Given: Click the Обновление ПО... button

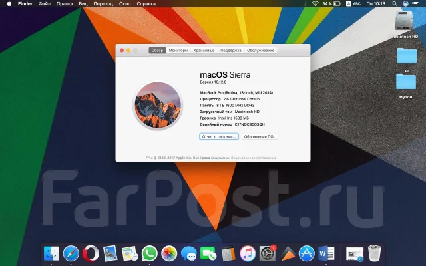Looking at the screenshot, I should click(260, 136).
